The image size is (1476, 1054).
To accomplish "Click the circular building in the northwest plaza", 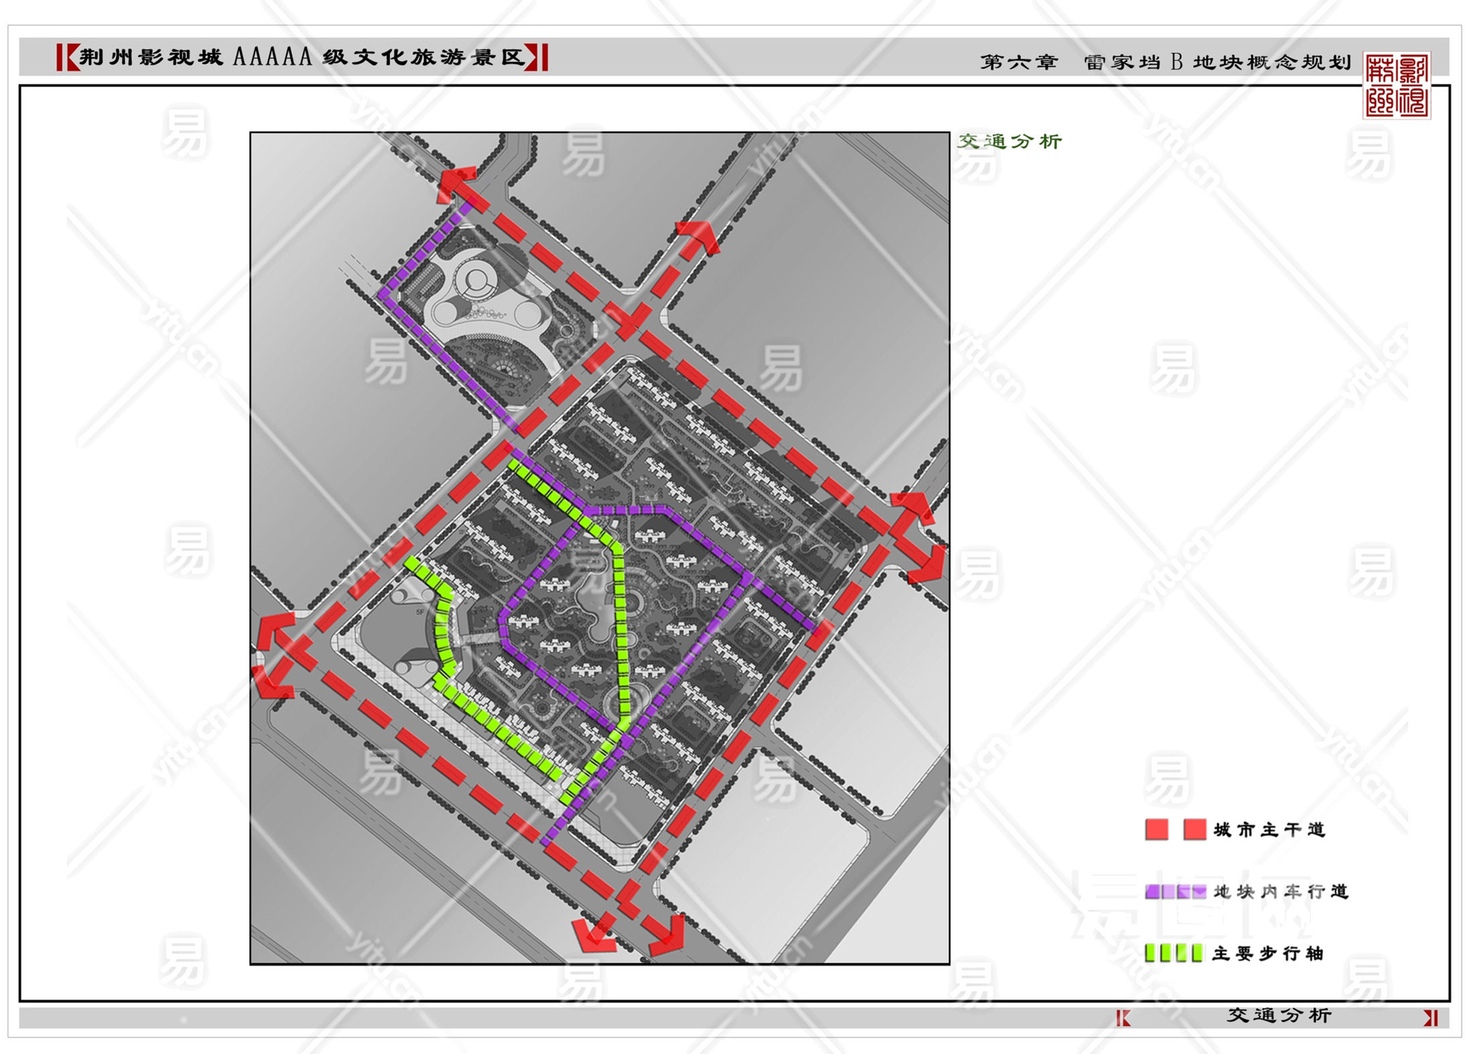I will coord(476,280).
